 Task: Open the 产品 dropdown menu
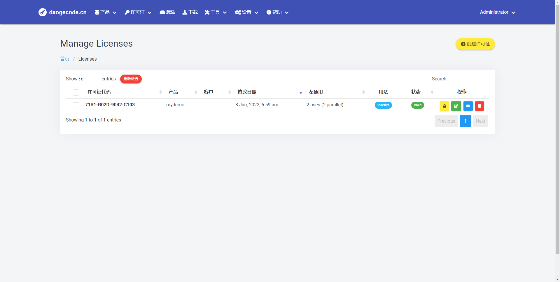coord(106,12)
